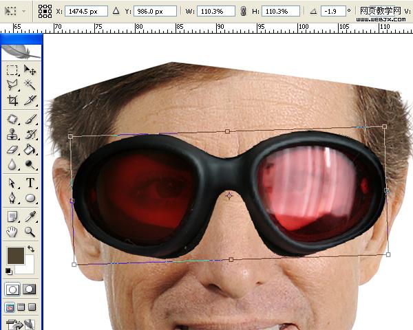Image resolution: width=413 pixels, height=330 pixels.
Task: Select the Move tool
Action: (x=30, y=70)
